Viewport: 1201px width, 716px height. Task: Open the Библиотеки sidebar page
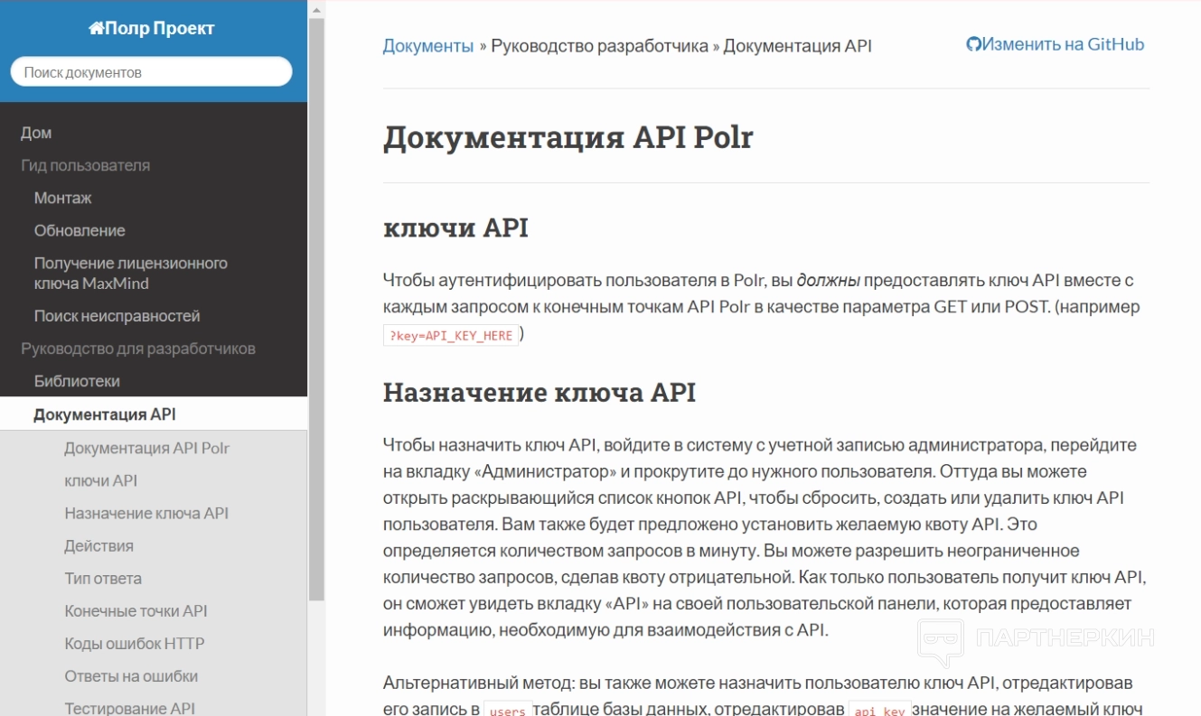click(x=77, y=381)
